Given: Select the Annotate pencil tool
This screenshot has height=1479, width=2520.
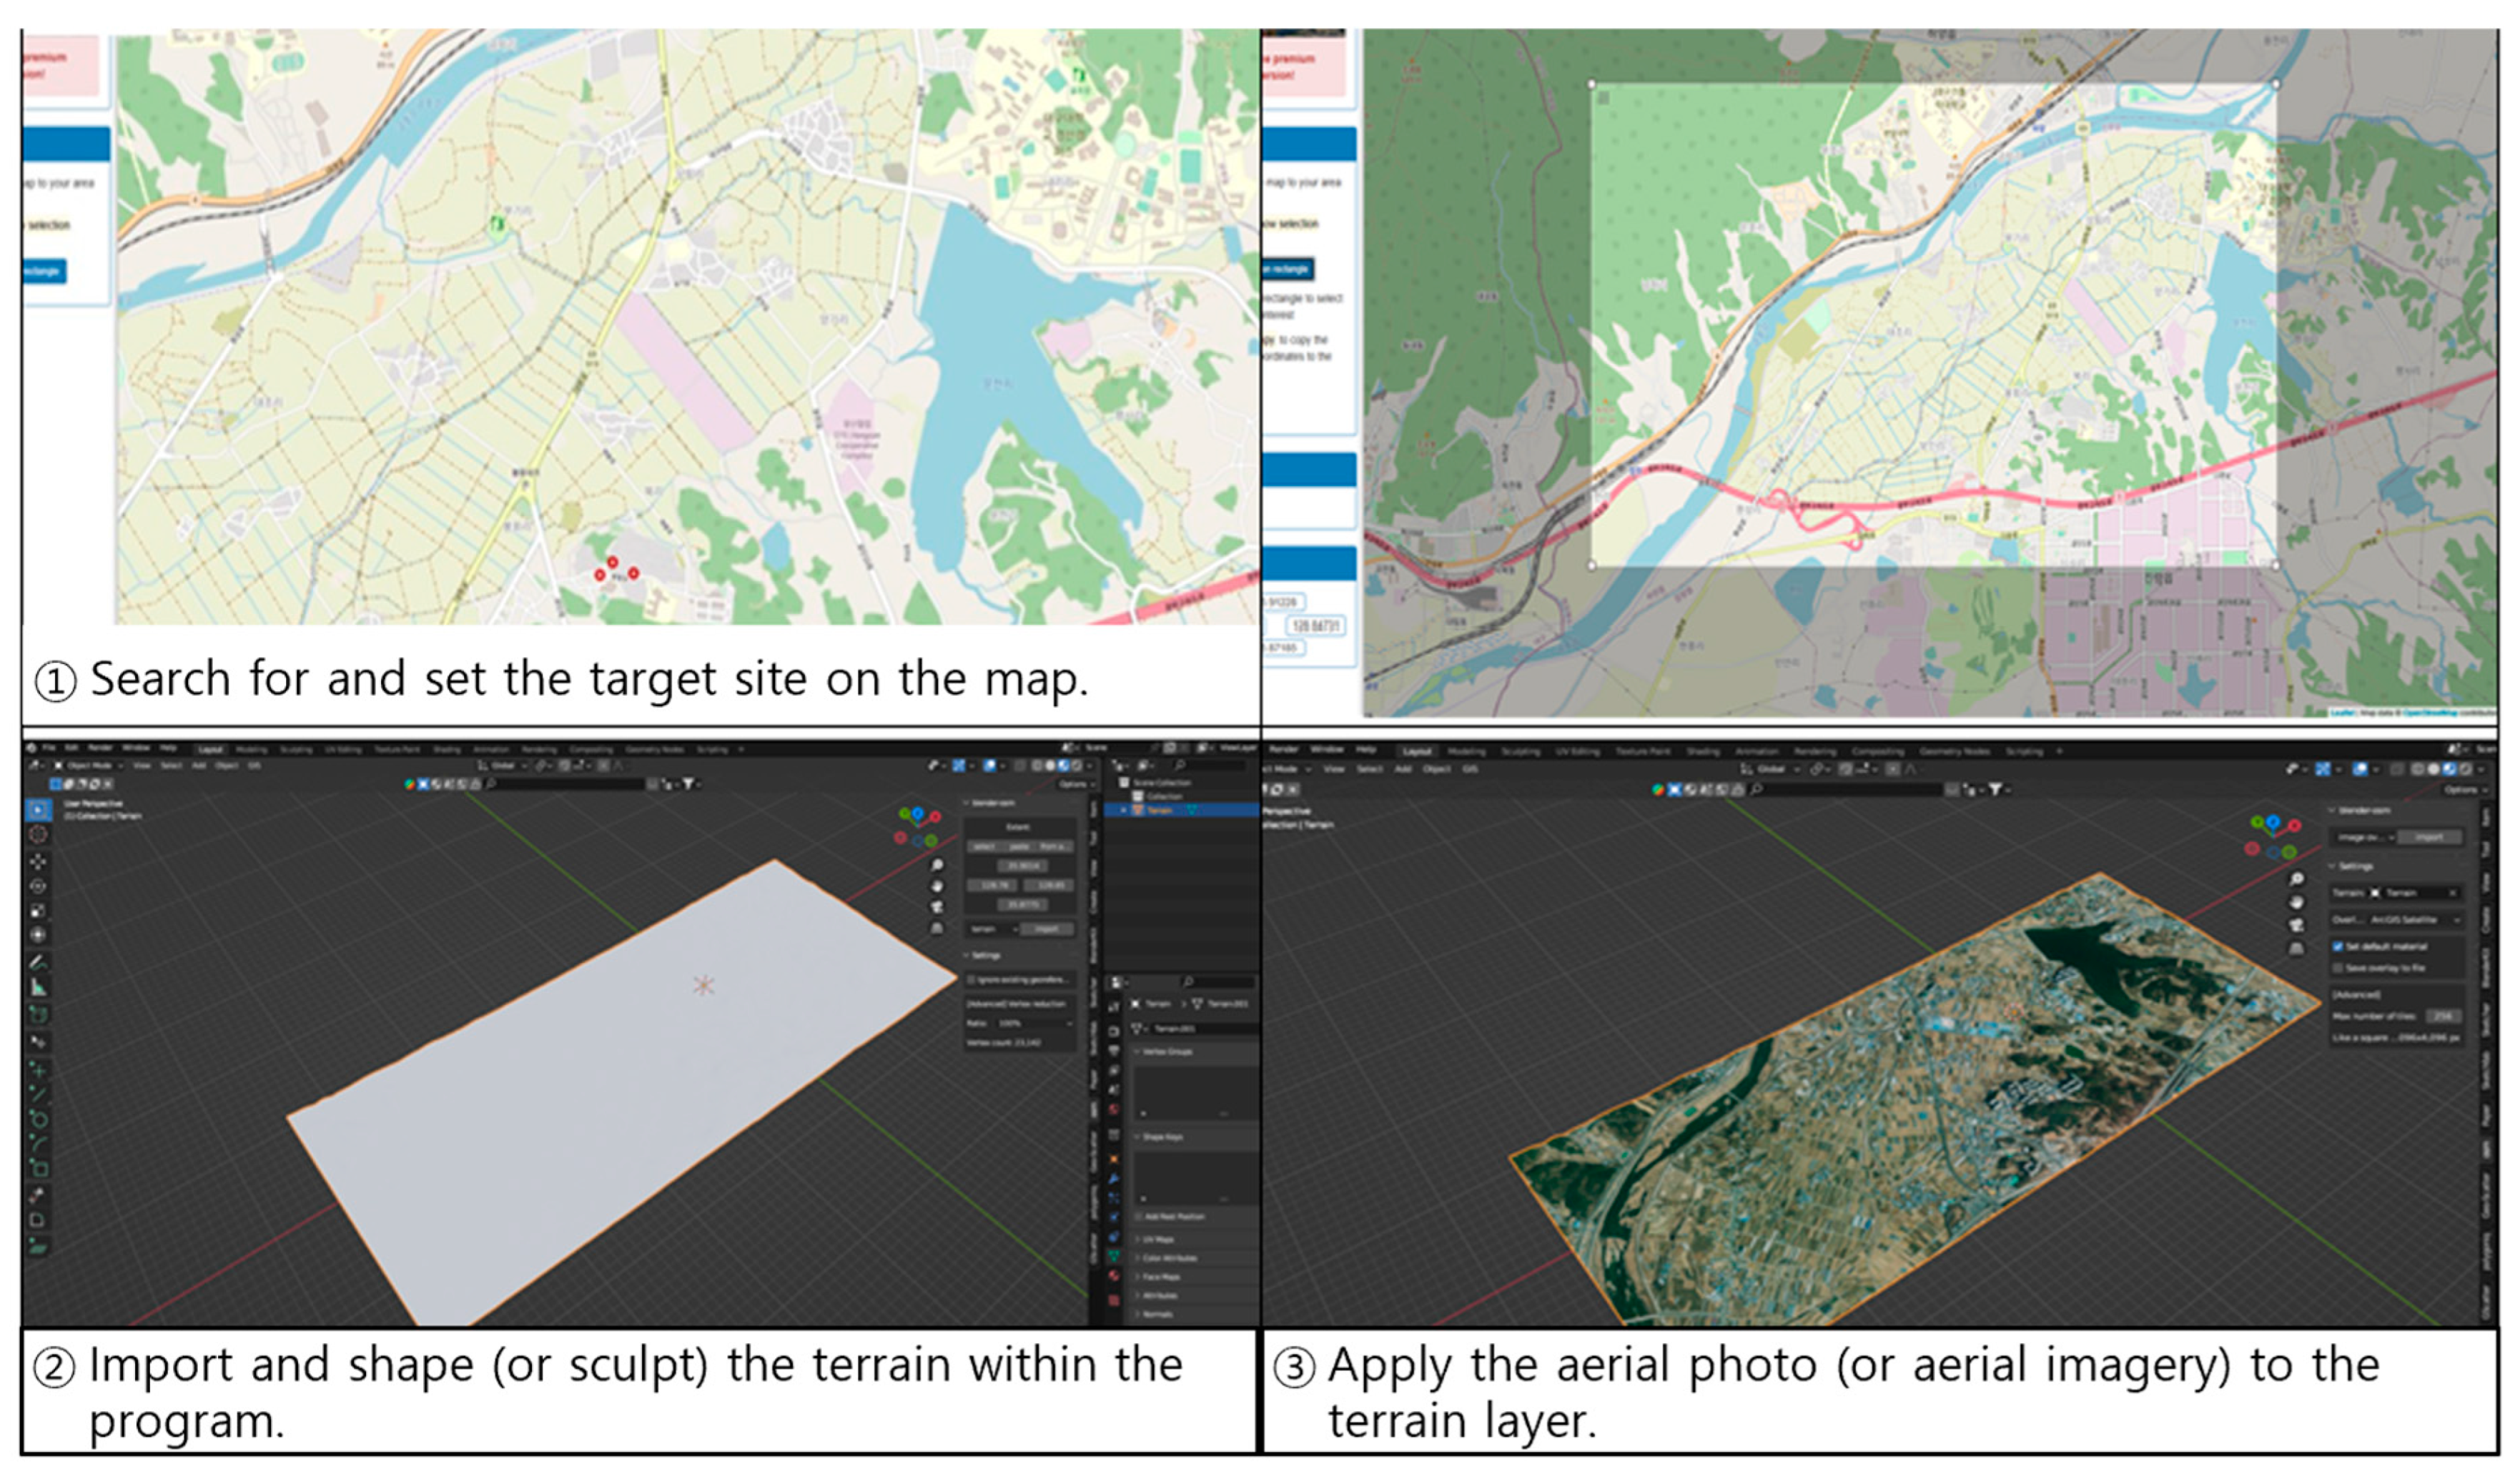Looking at the screenshot, I should click(38, 962).
